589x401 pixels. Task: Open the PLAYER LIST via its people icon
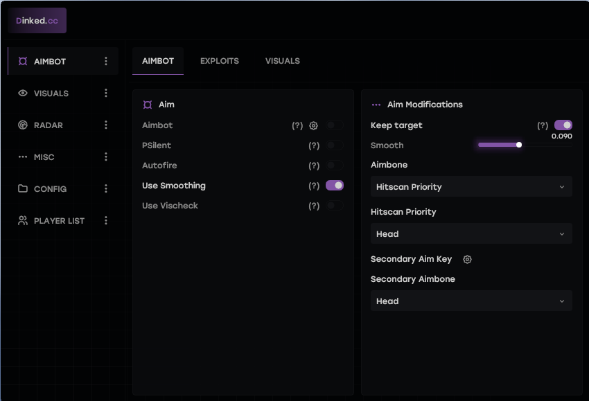(23, 220)
